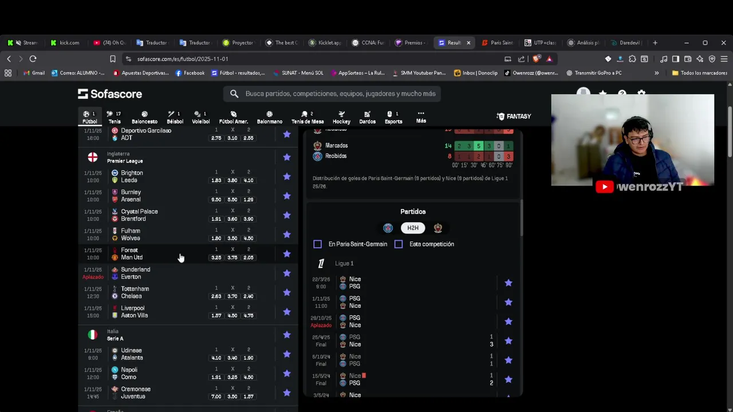
Task: Open the Gmail bookmark
Action: coord(34,73)
